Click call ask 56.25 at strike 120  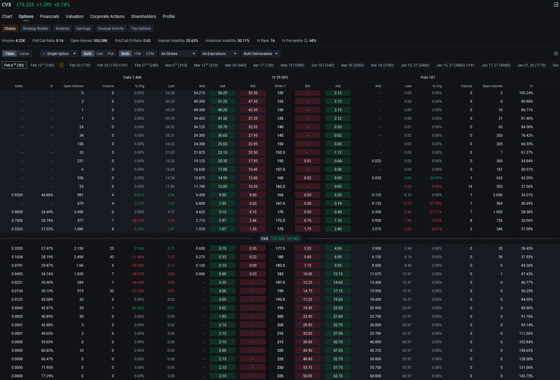coord(222,93)
